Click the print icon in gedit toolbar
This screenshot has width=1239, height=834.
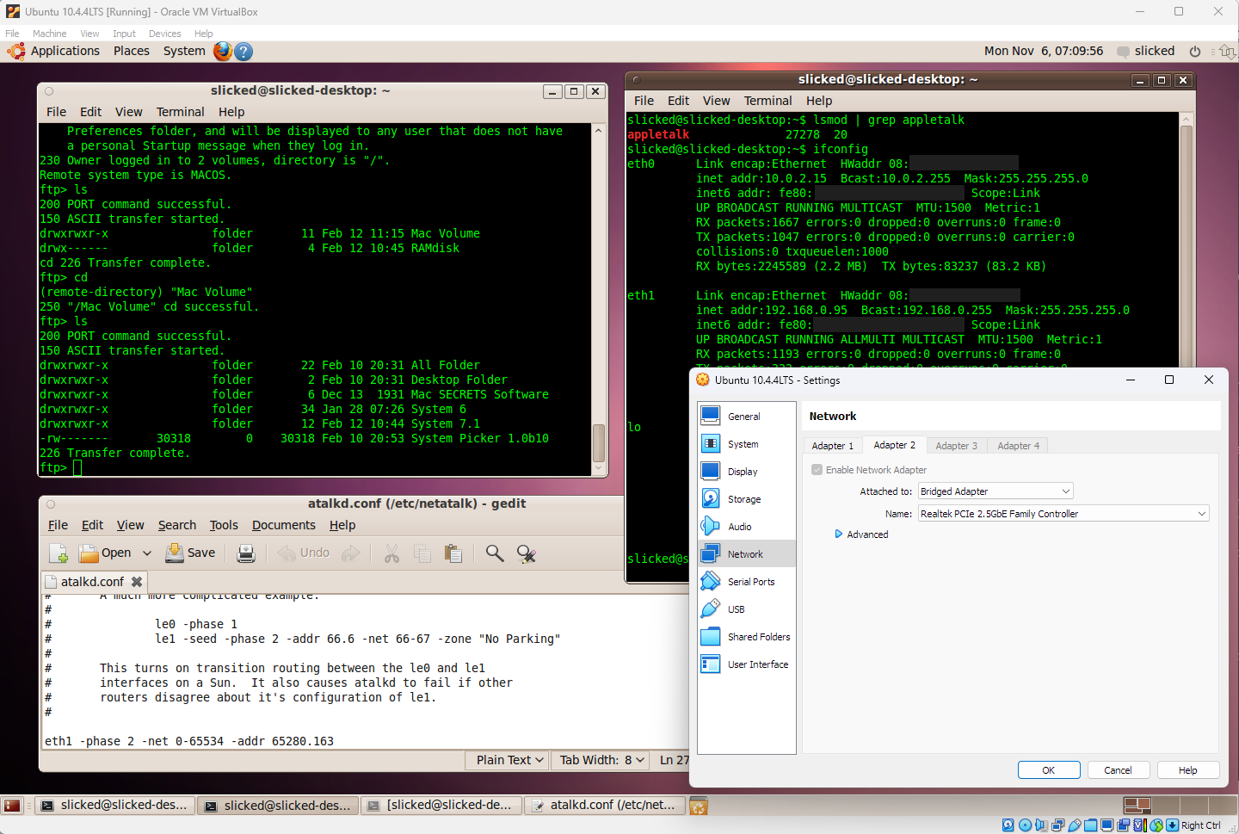246,553
